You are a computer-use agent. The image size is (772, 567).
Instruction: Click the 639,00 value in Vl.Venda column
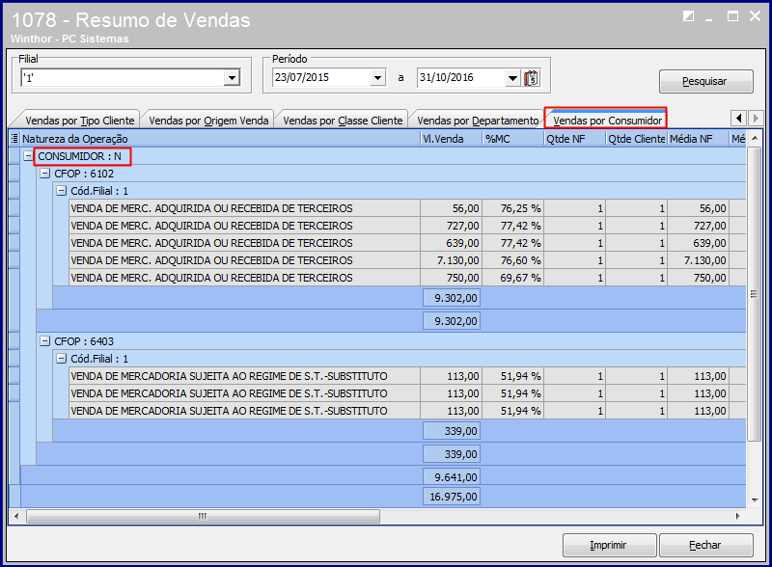[x=451, y=243]
